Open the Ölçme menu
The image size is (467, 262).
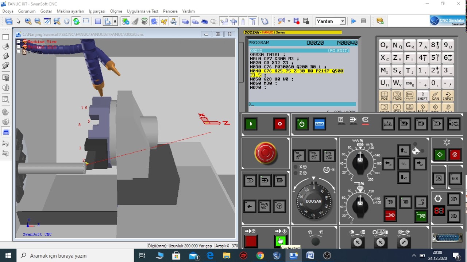coord(116,11)
